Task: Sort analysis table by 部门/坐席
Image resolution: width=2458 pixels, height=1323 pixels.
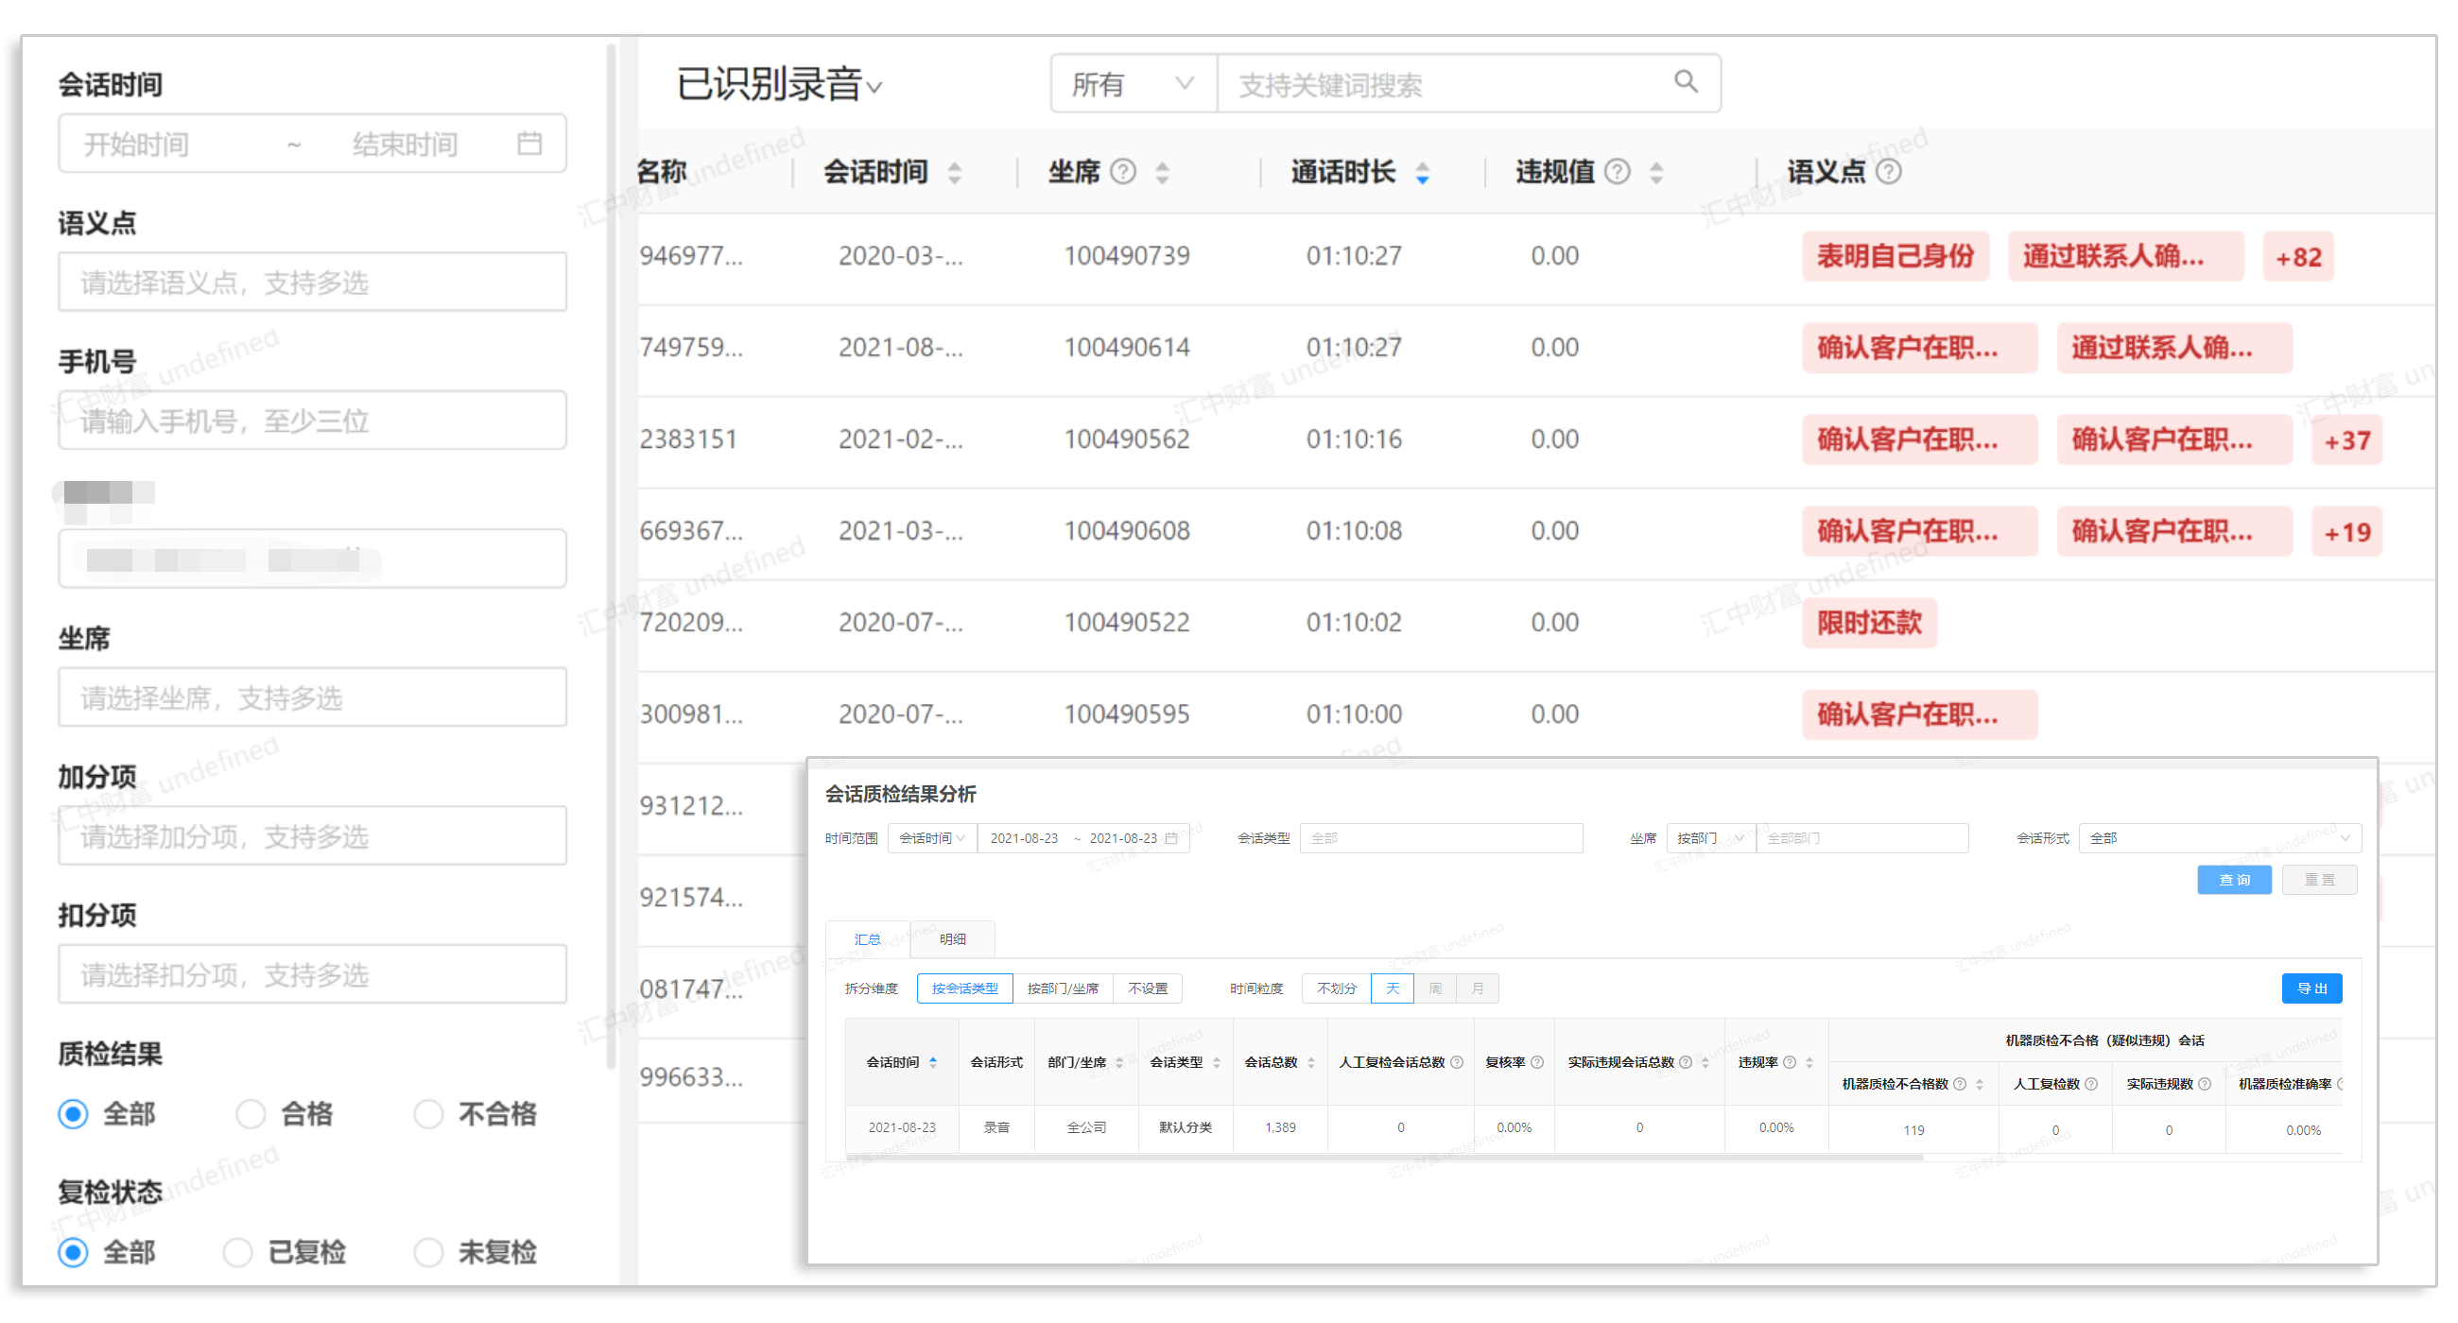Action: 1119,1062
